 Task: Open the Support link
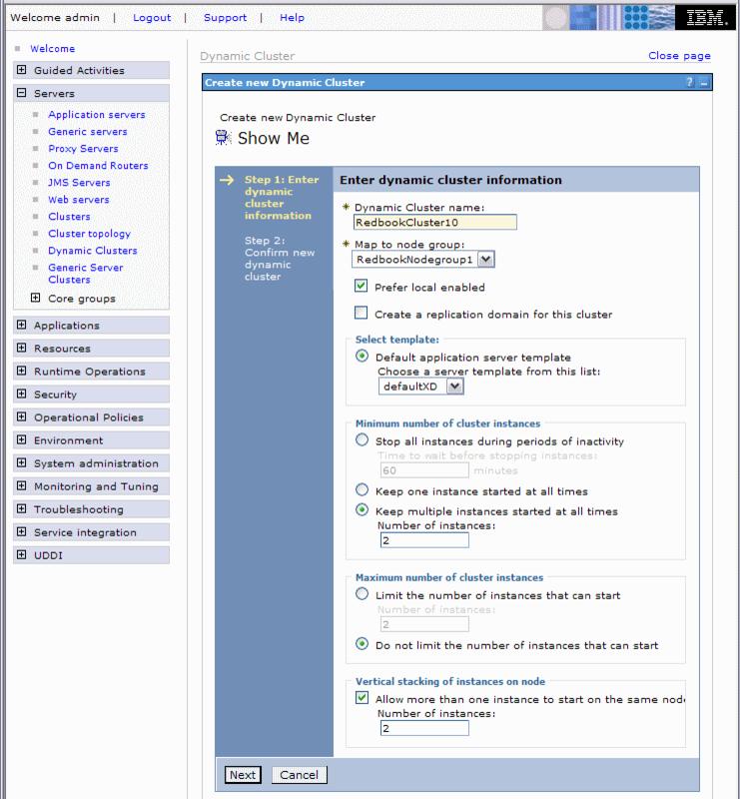click(x=226, y=18)
